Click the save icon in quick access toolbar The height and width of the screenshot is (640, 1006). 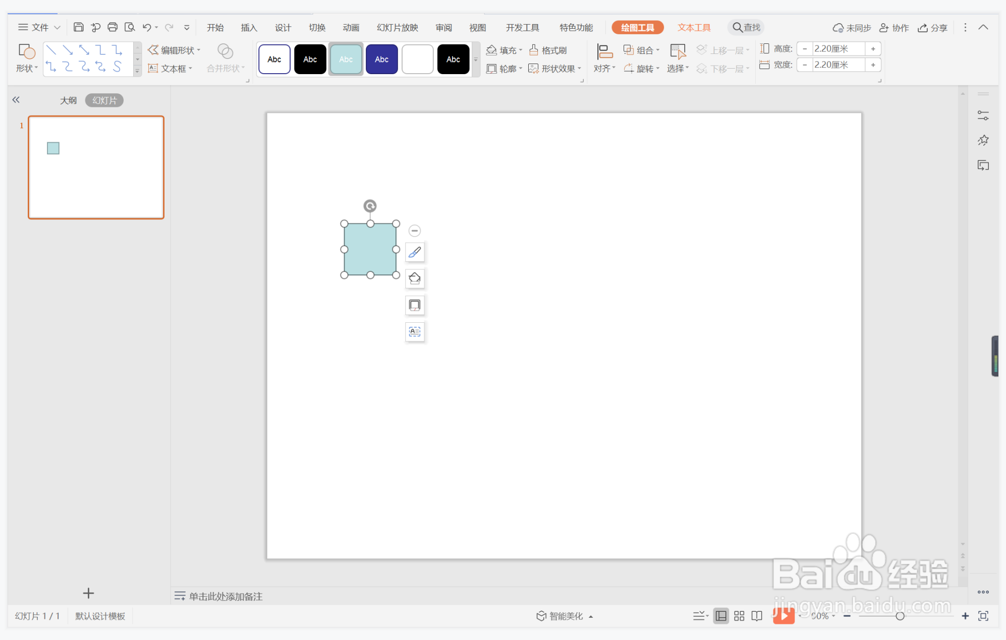[x=78, y=27]
